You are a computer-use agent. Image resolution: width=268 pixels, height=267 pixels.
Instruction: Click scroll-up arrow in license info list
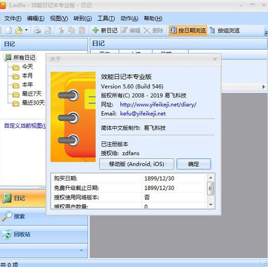211,178
